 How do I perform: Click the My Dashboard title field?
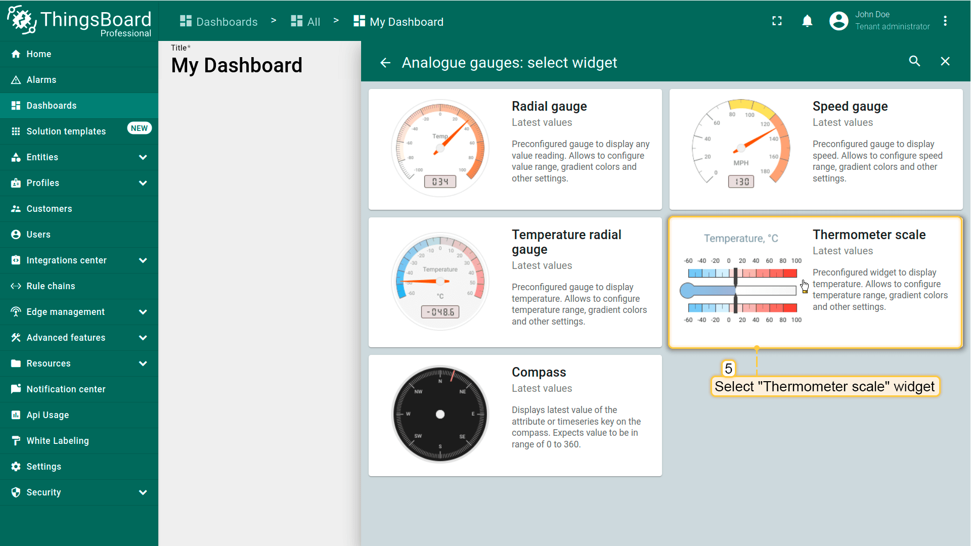click(237, 66)
